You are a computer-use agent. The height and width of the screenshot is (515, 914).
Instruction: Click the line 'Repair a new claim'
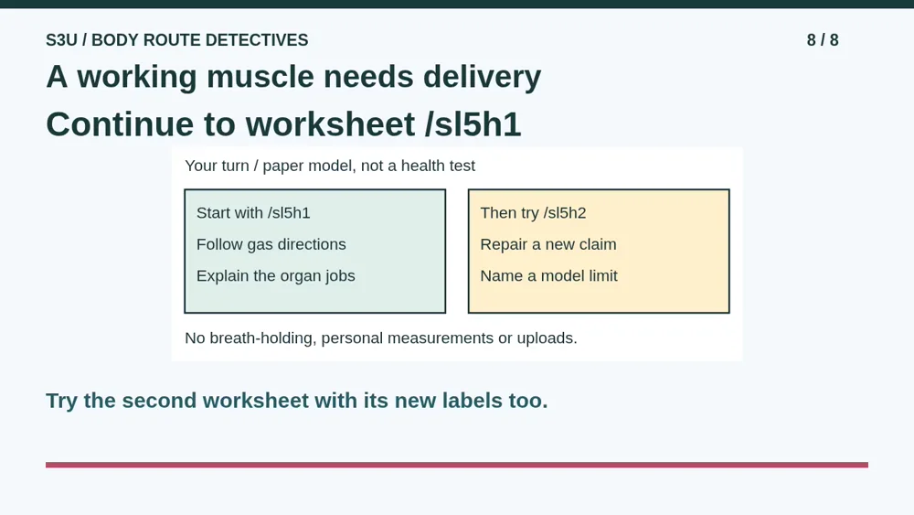pos(547,244)
